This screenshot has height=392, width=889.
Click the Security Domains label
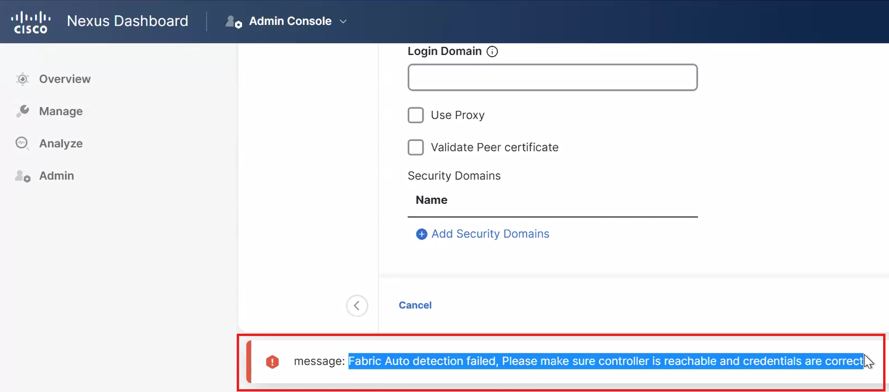tap(454, 176)
